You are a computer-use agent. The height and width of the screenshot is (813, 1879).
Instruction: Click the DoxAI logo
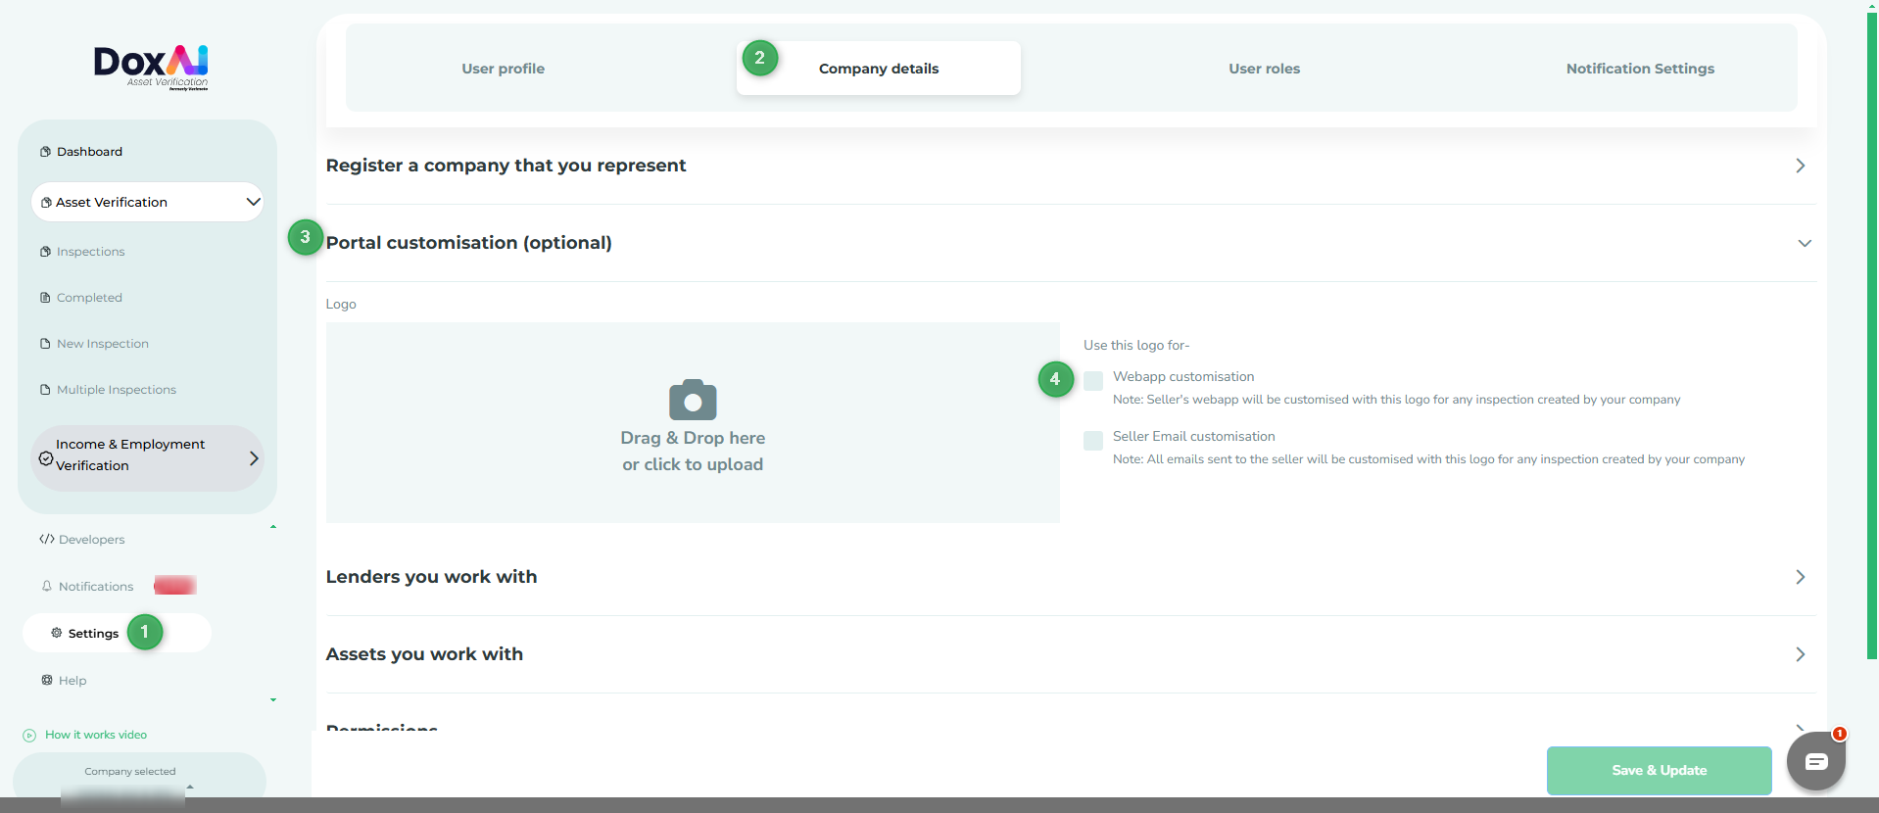[x=151, y=66]
